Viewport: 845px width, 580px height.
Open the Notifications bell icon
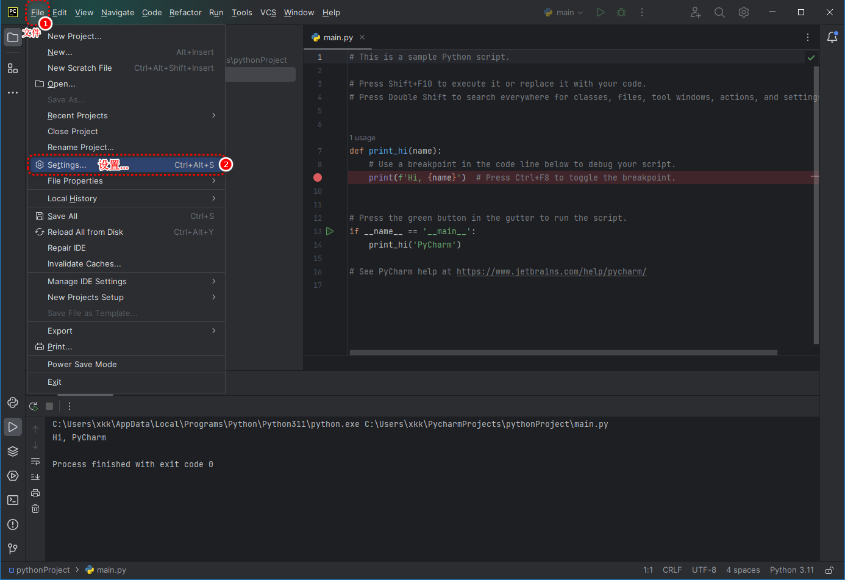[x=832, y=37]
